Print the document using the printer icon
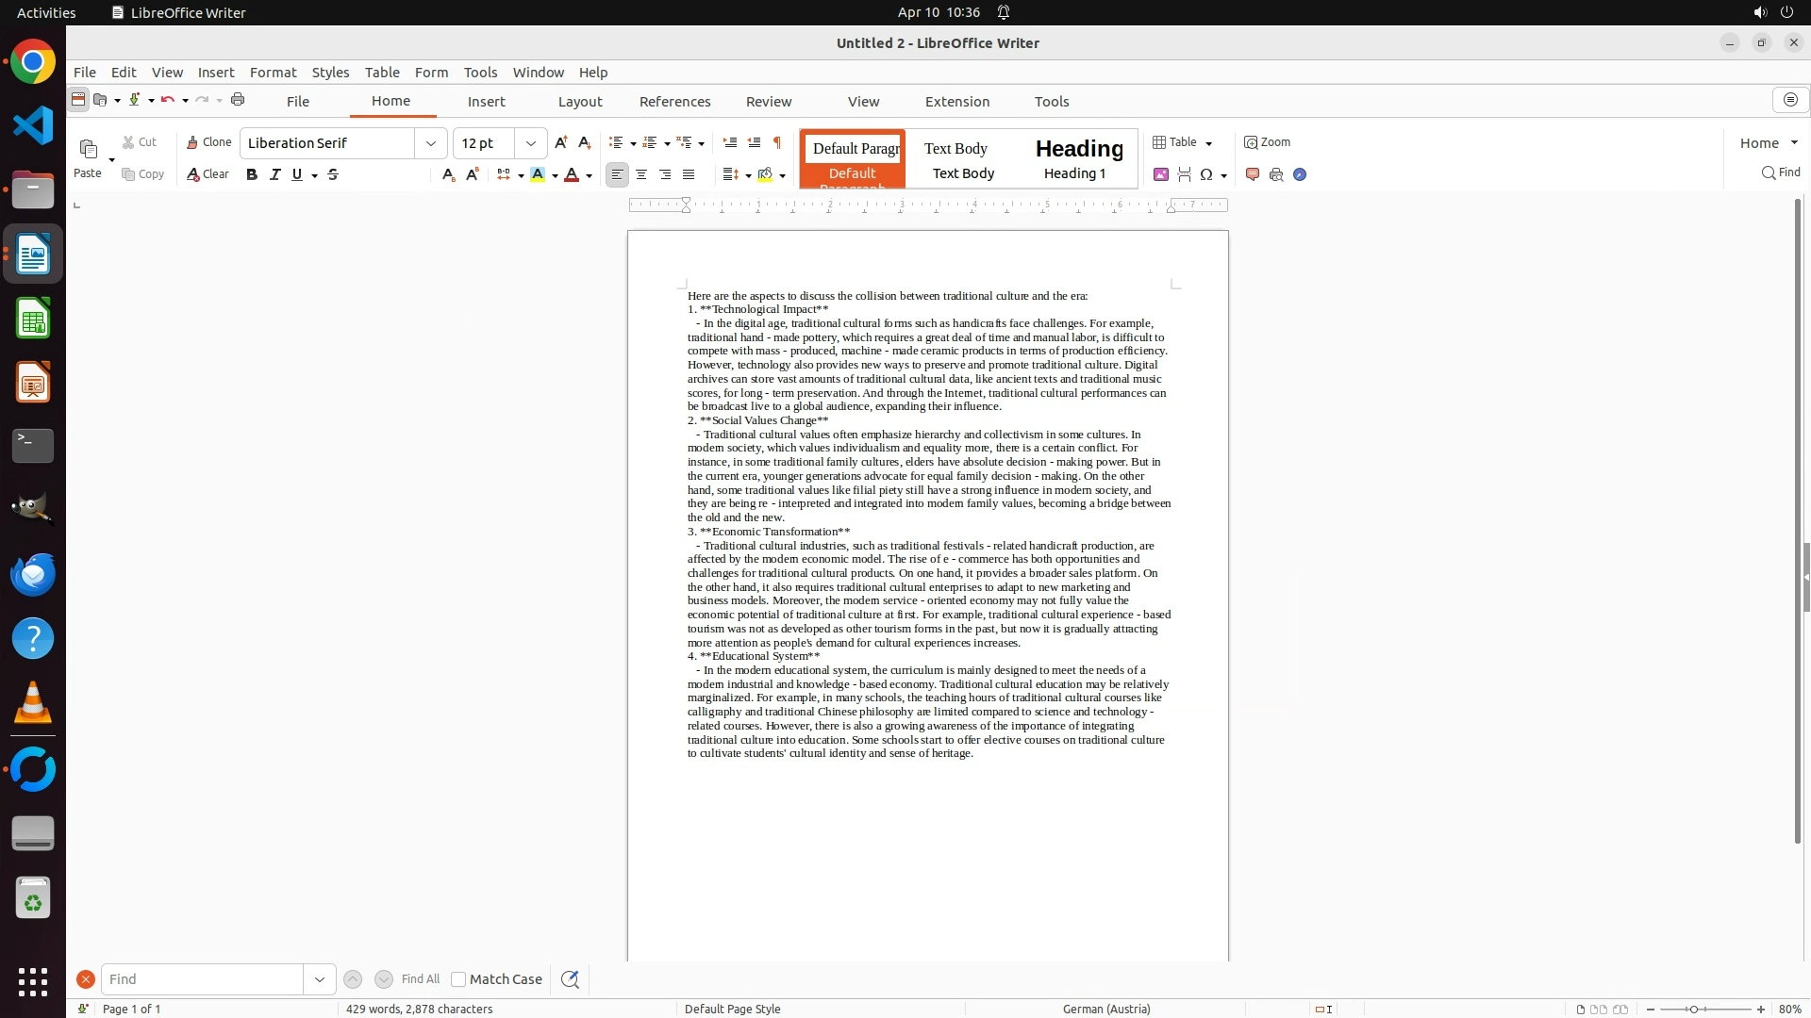This screenshot has width=1811, height=1018. (238, 100)
